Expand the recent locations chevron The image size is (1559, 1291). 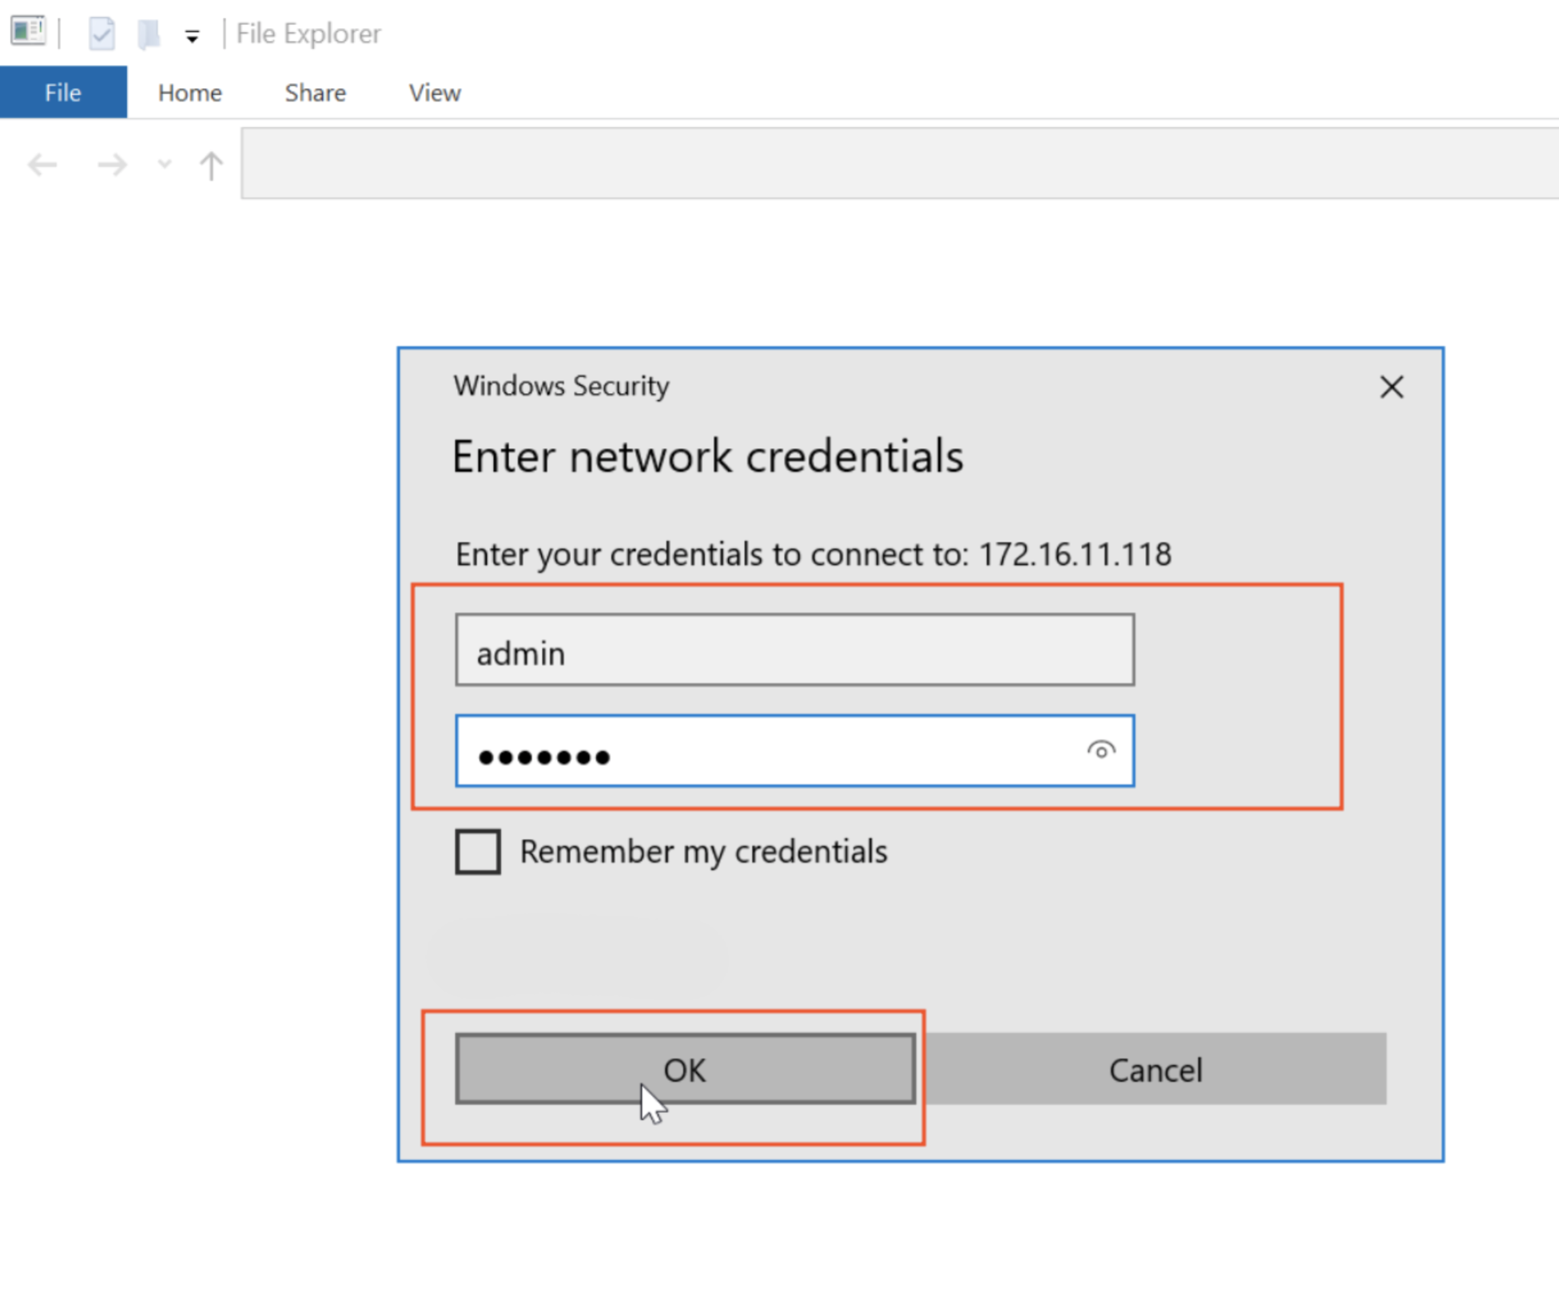click(x=165, y=164)
